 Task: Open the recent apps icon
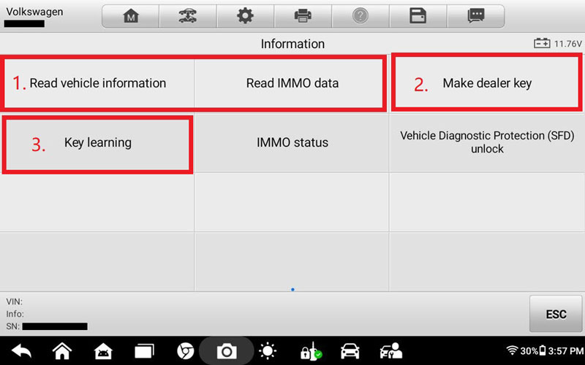pyautogui.click(x=144, y=351)
